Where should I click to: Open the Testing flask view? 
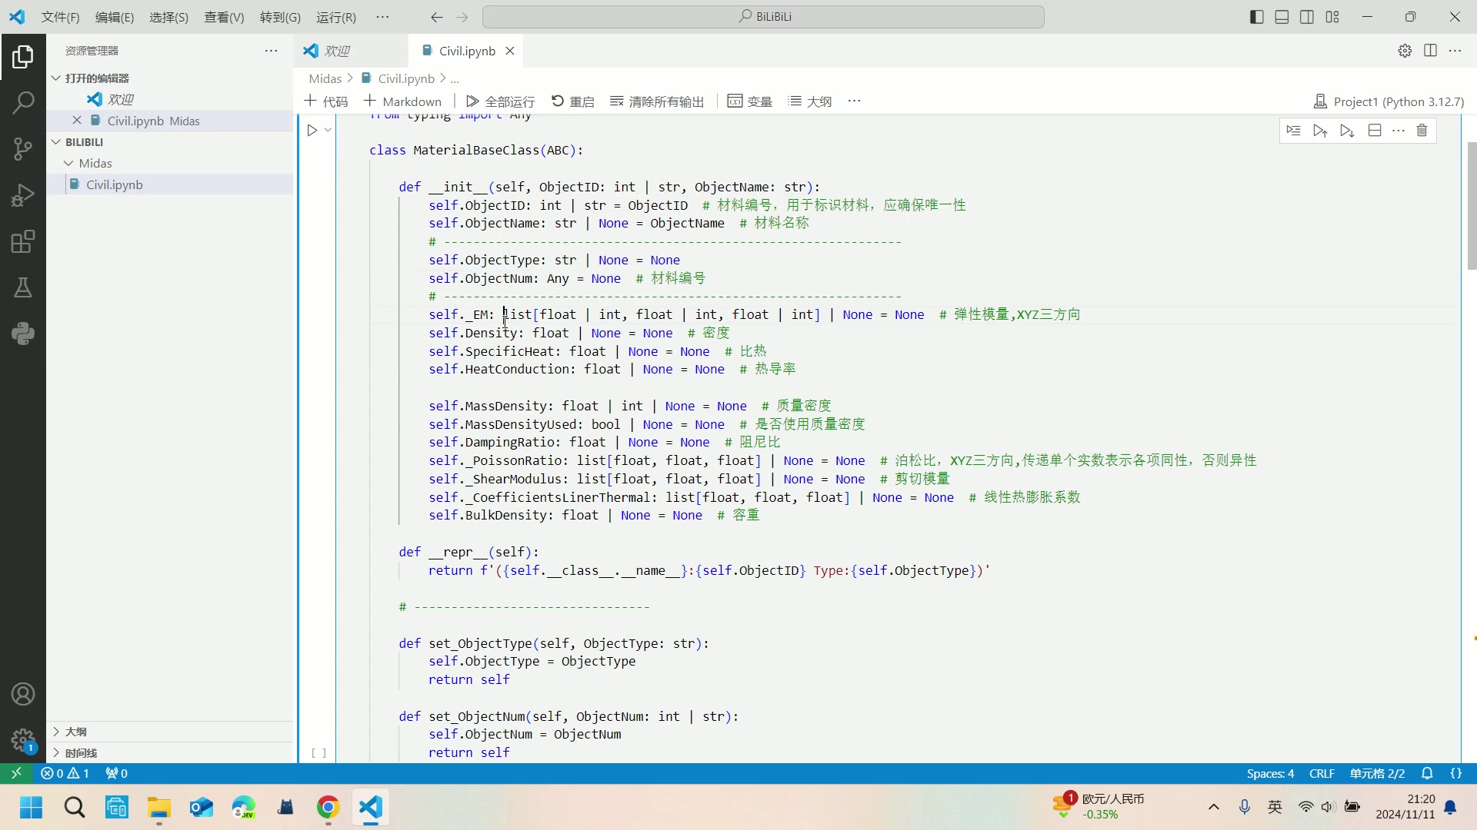23,287
